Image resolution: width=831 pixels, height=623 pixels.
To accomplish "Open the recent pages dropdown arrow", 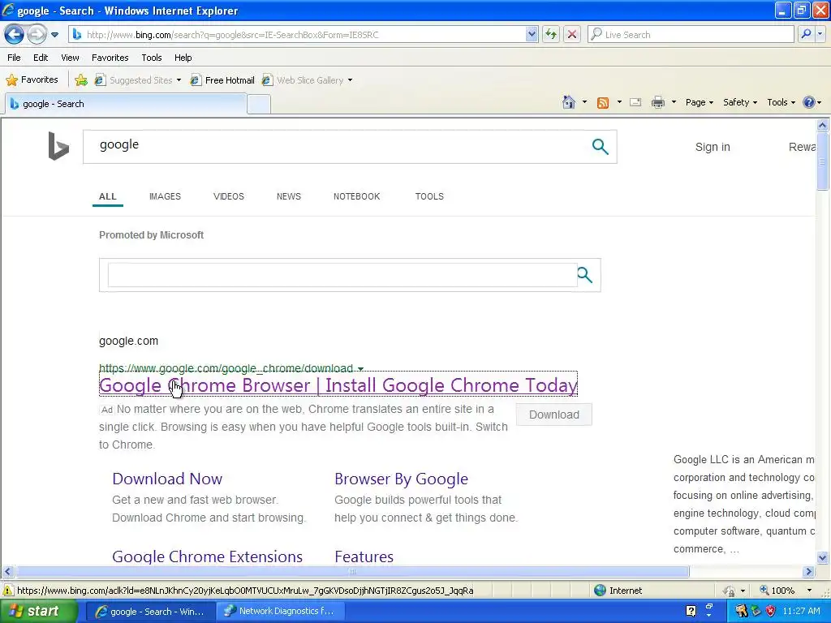I will tap(54, 35).
